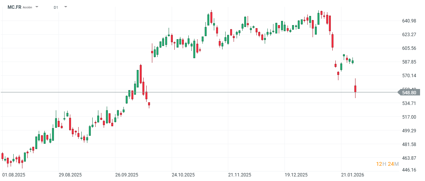Select the 605.56 level on price scale

[x=409, y=48]
